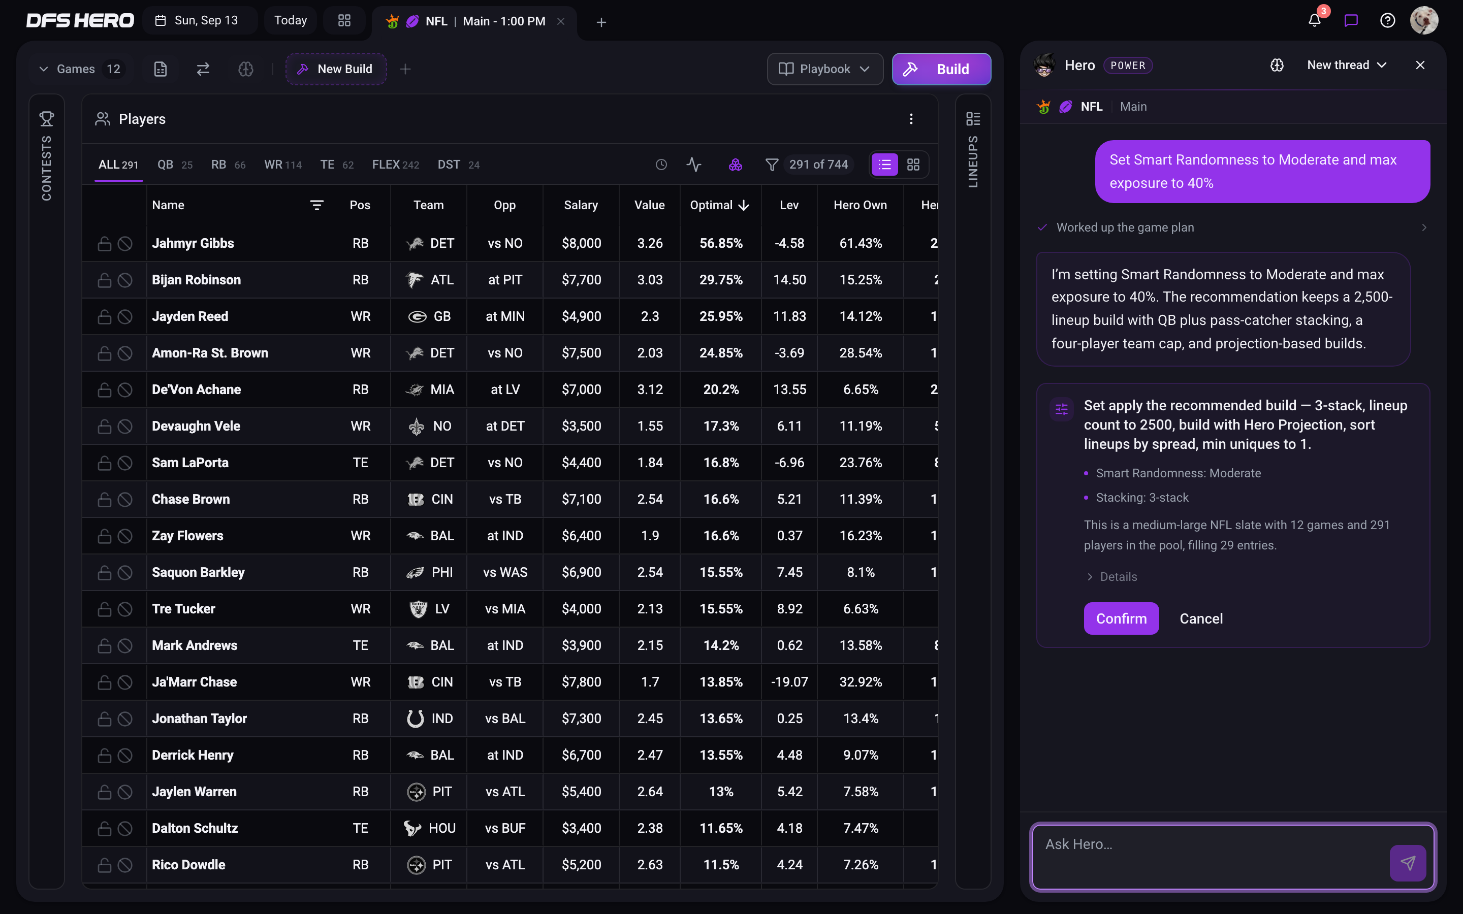
Task: Click the purple Build button
Action: click(941, 69)
